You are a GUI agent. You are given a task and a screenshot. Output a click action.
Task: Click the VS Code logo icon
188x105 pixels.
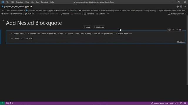coord(3,2)
